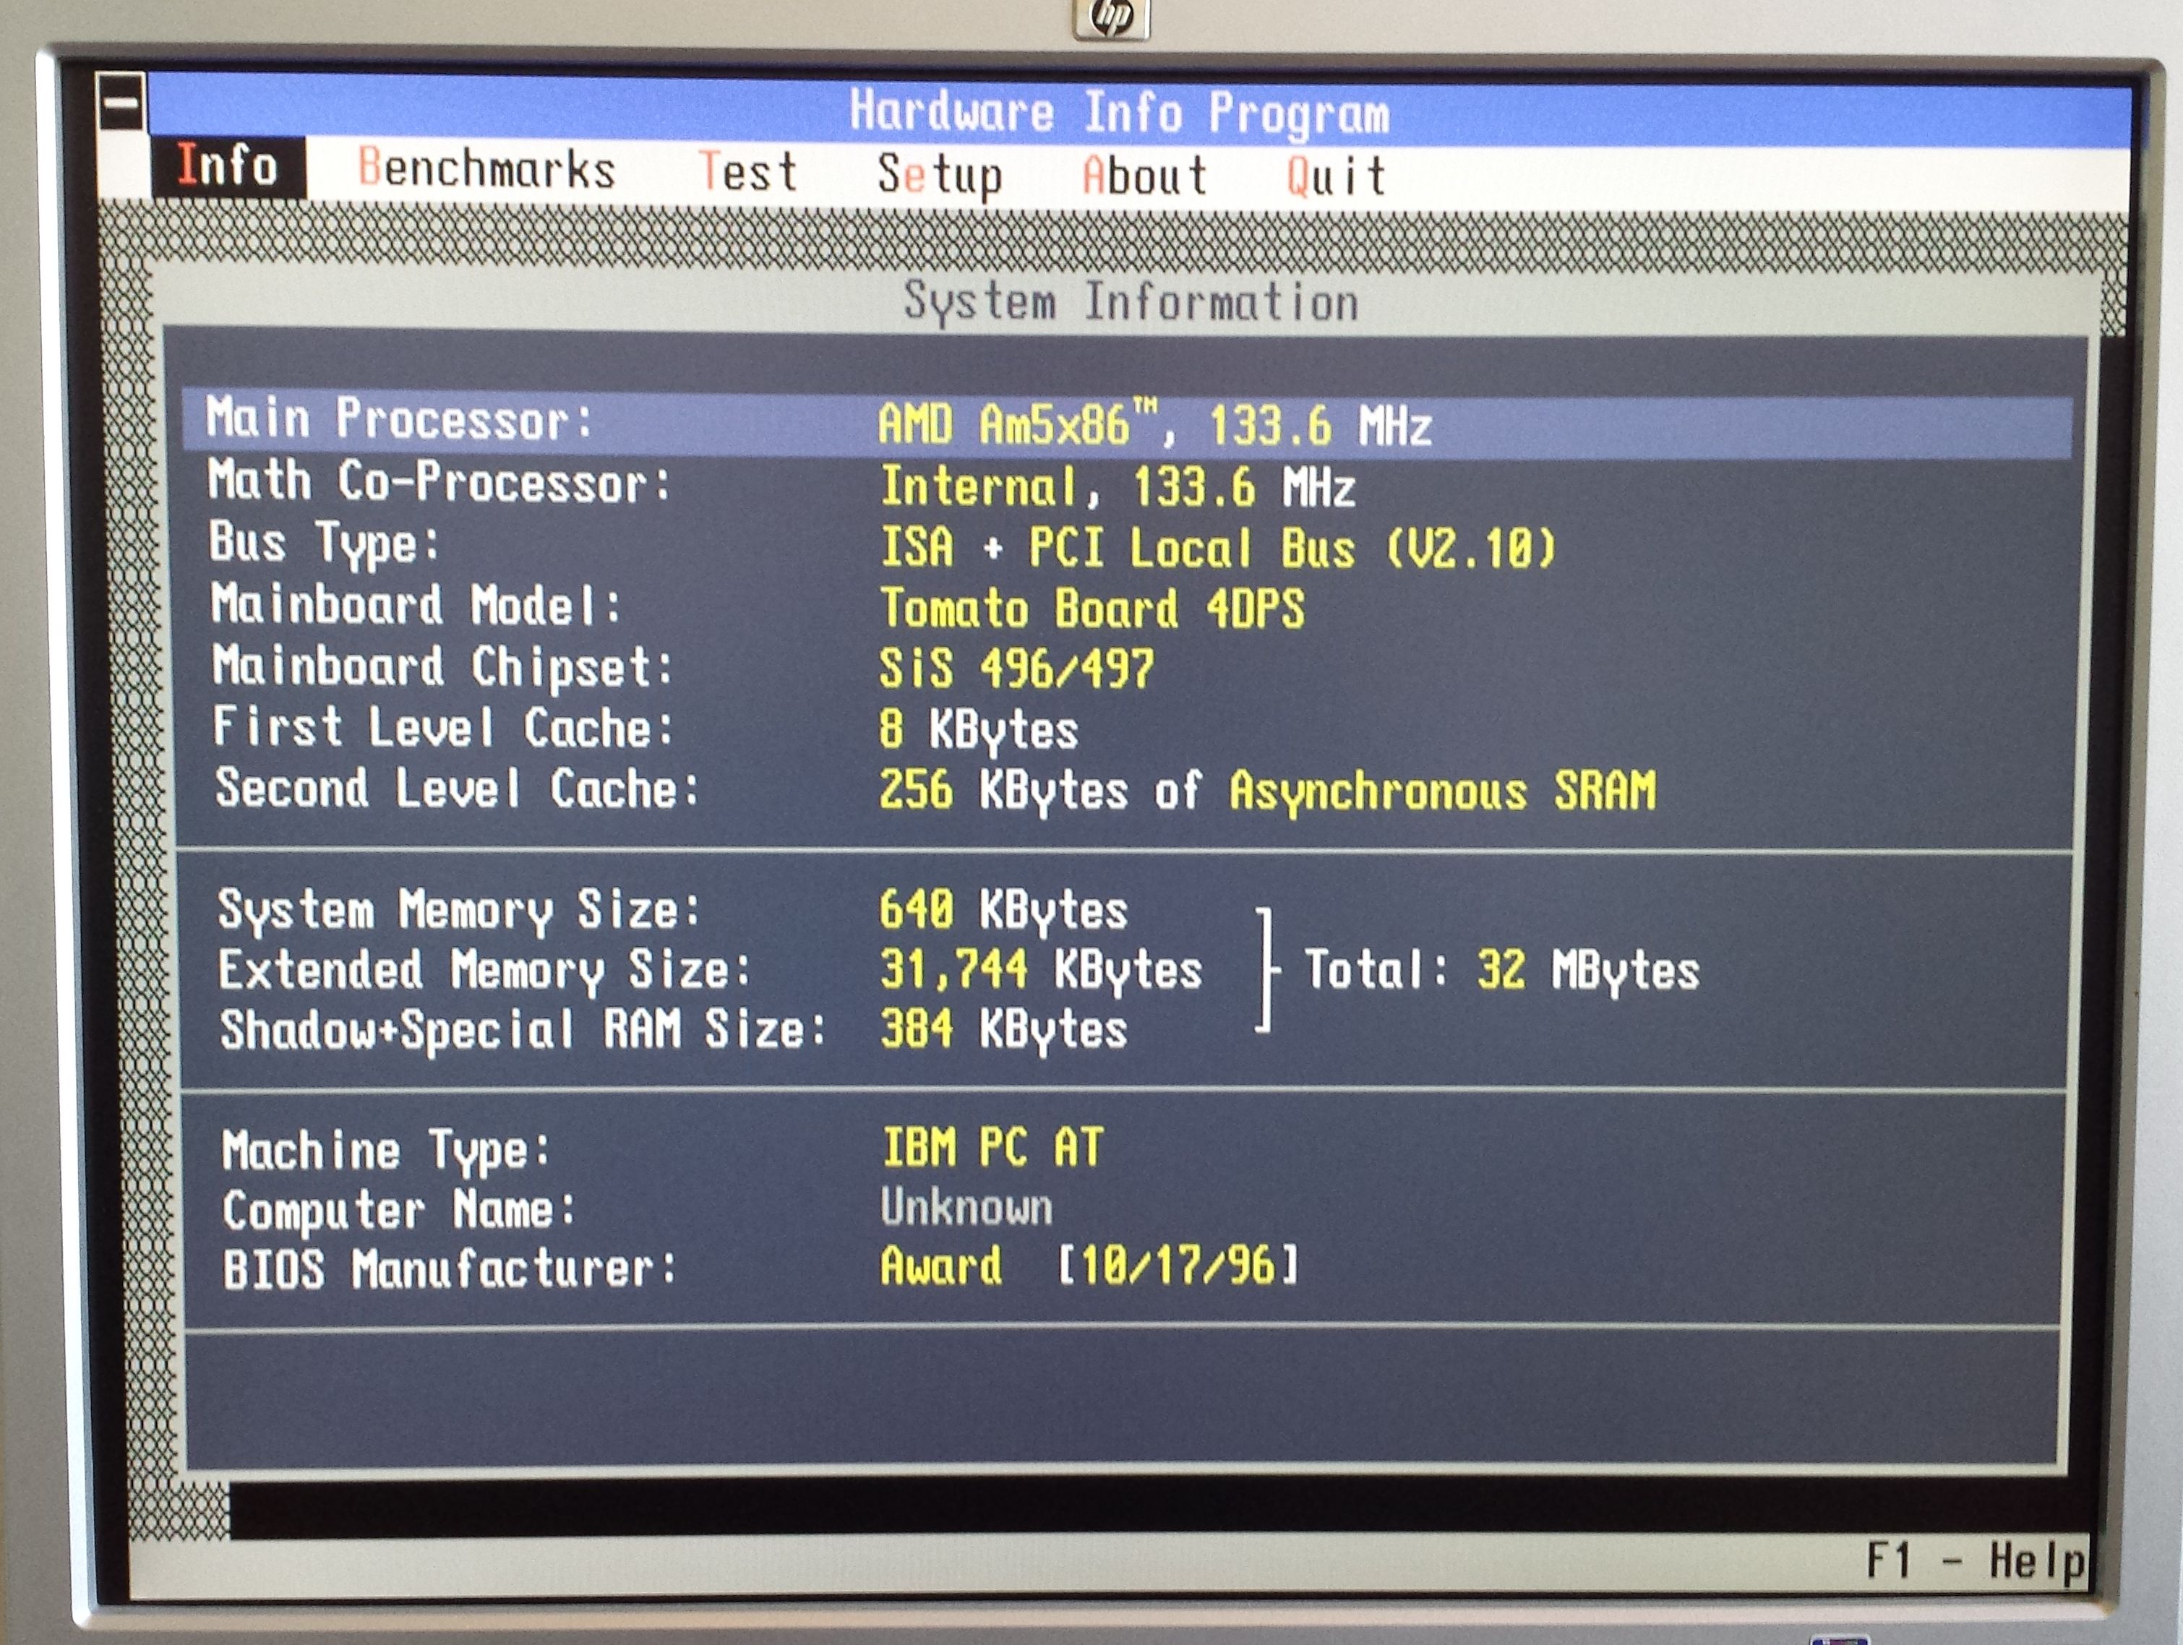
Task: Click the Computer Name label
Action: click(x=400, y=1211)
